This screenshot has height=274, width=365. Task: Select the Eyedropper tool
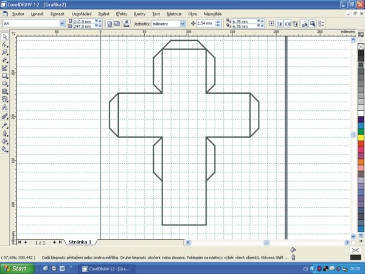click(x=5, y=125)
